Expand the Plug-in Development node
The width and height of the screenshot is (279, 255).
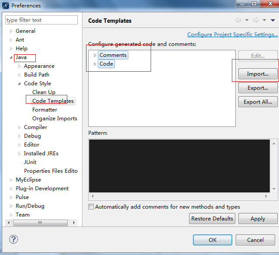pyautogui.click(x=11, y=189)
